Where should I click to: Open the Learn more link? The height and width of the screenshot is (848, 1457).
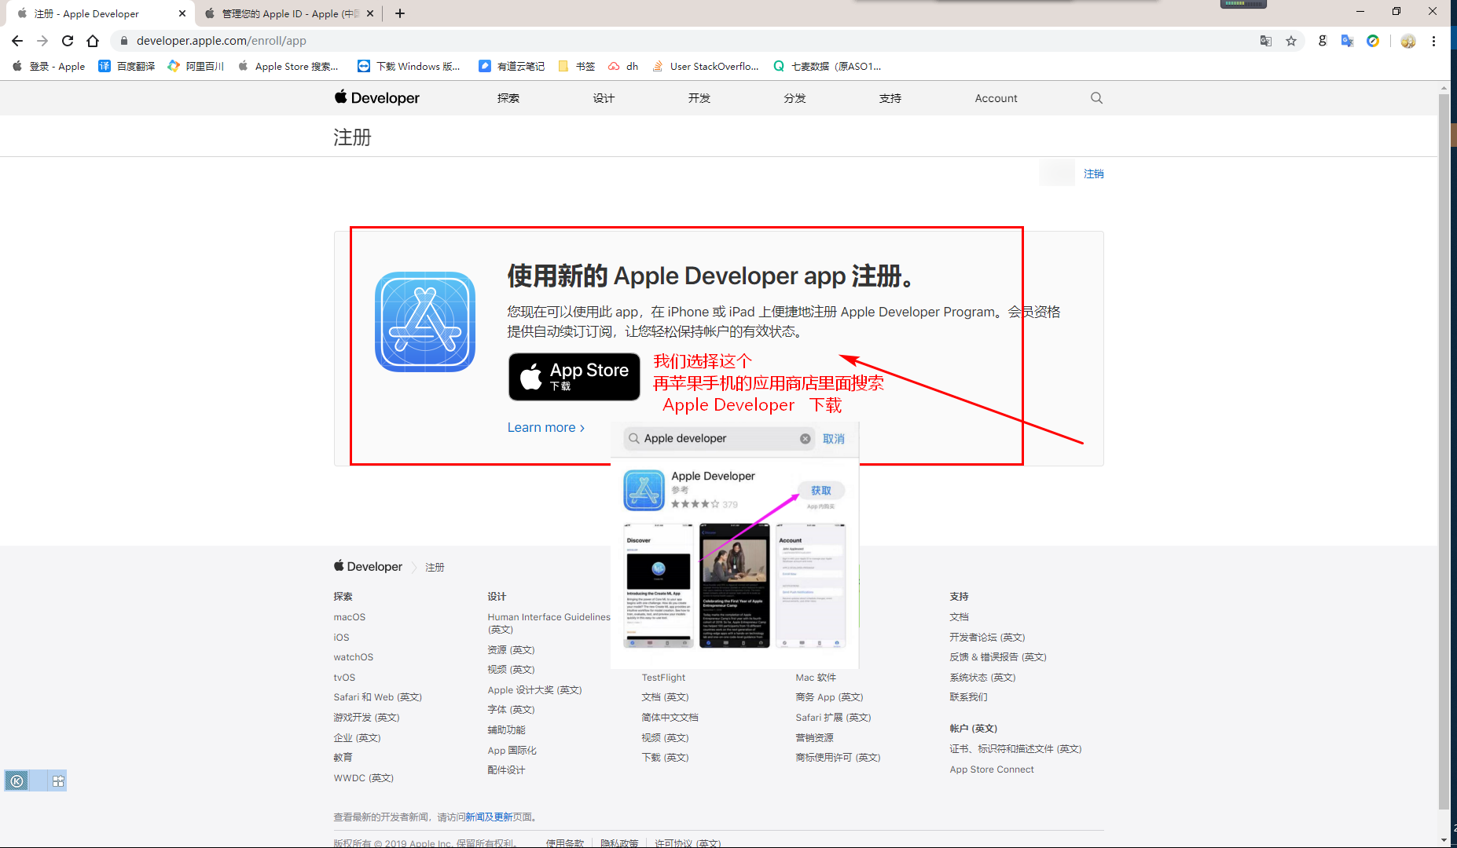546,428
